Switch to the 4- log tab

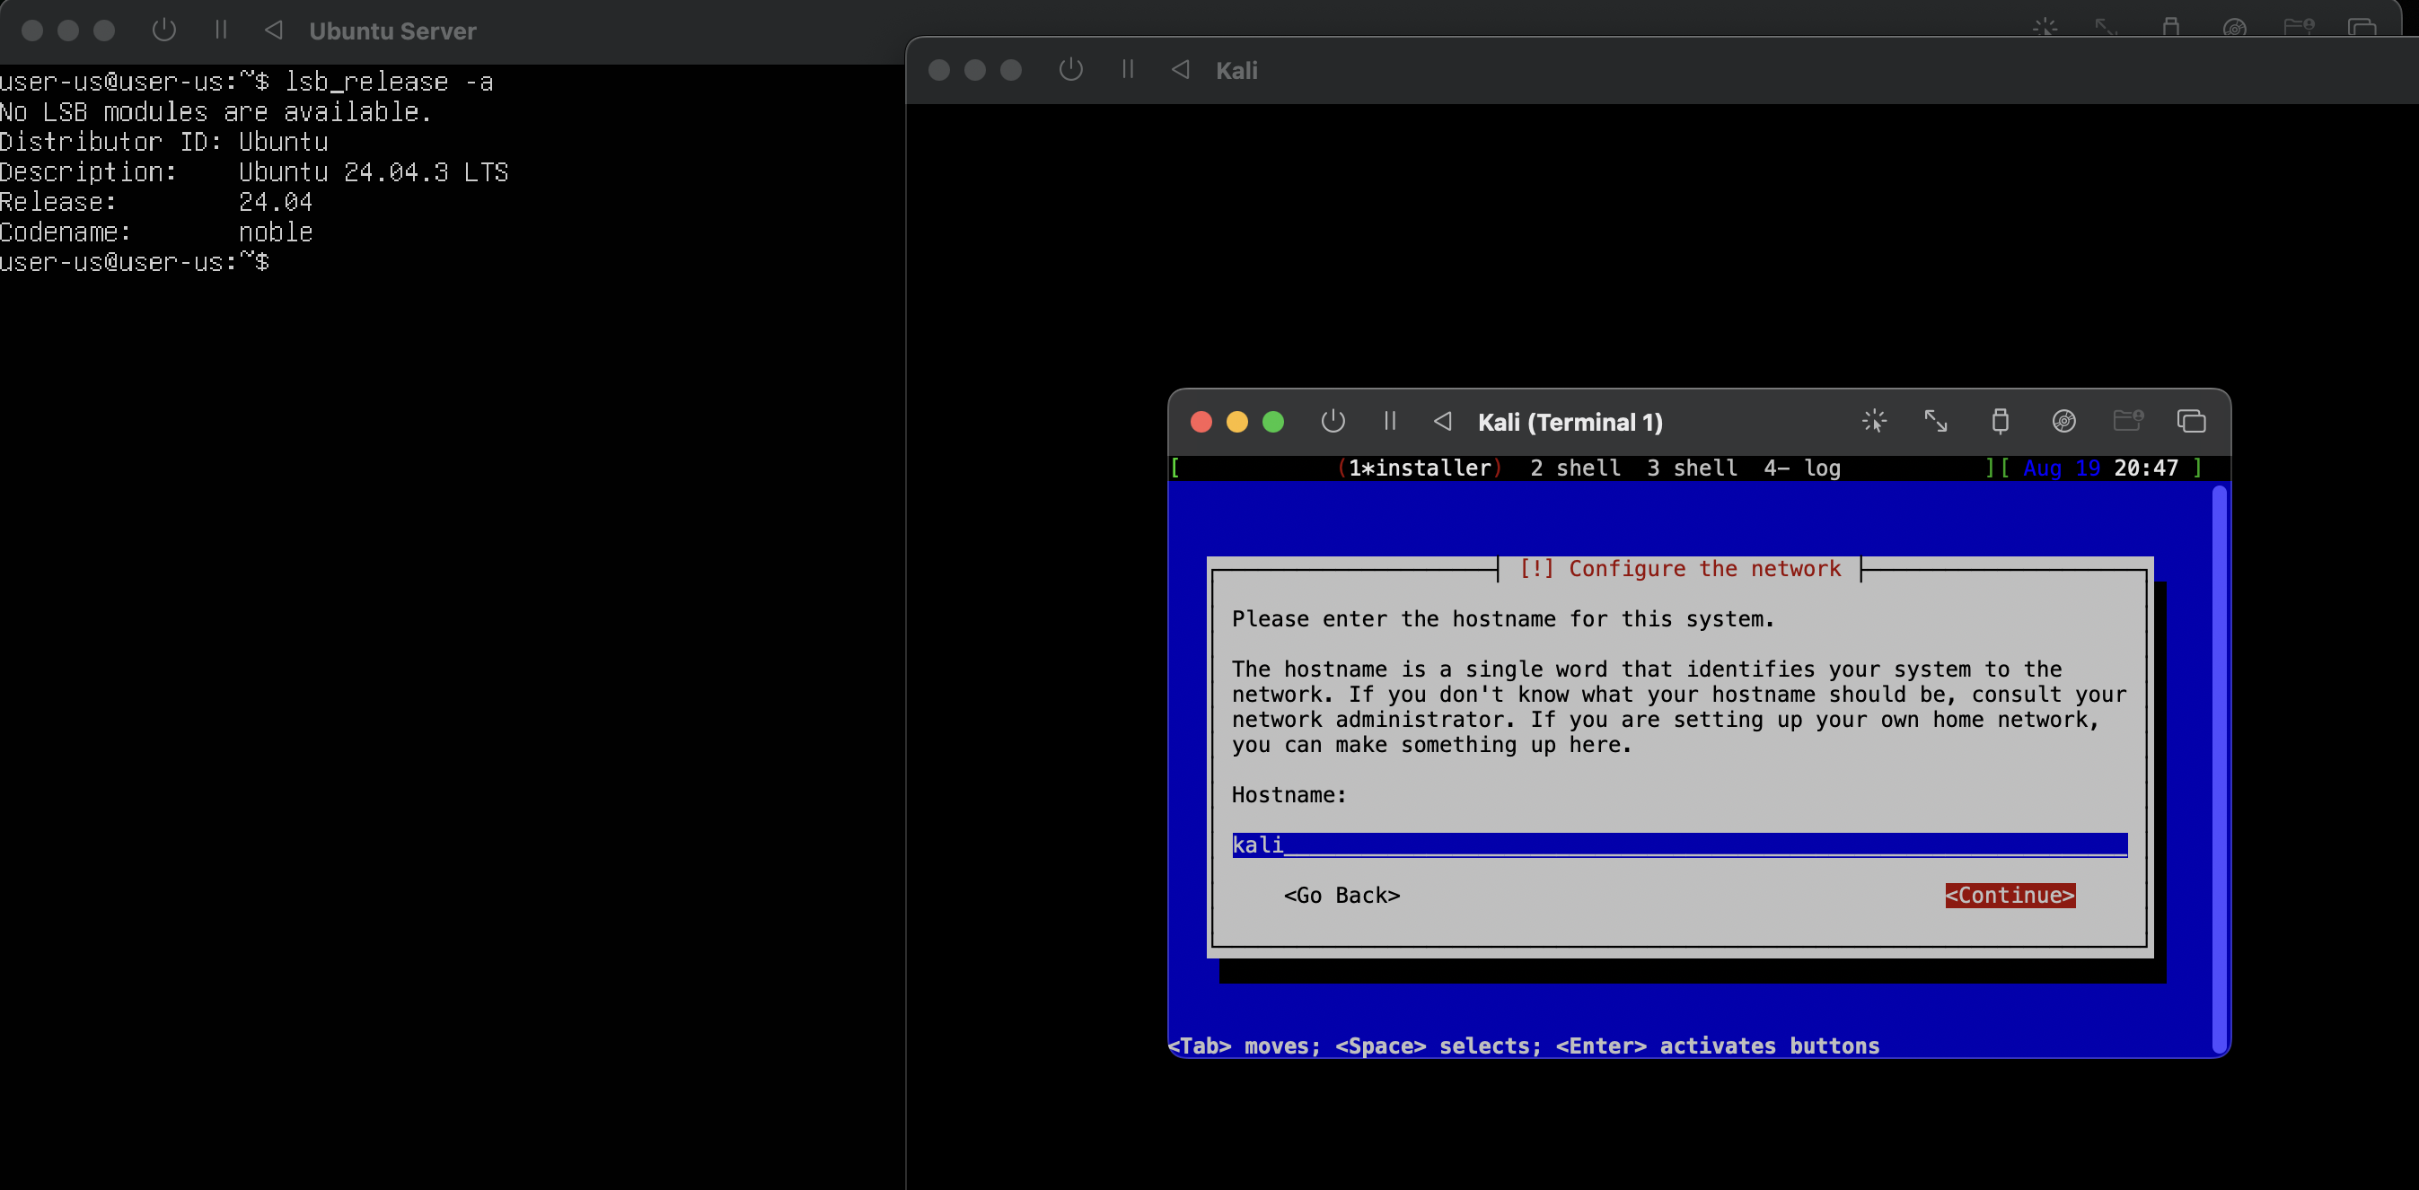pos(1802,468)
